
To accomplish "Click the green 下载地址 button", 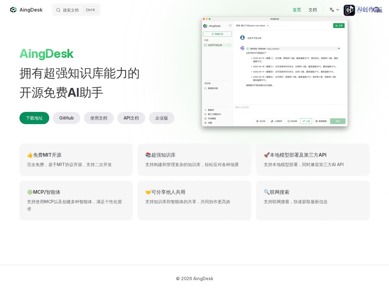I will tap(34, 118).
